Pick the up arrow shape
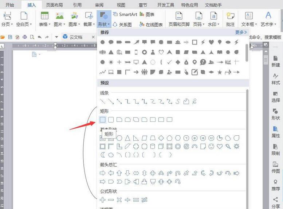The image size is (283, 209). click(119, 173)
